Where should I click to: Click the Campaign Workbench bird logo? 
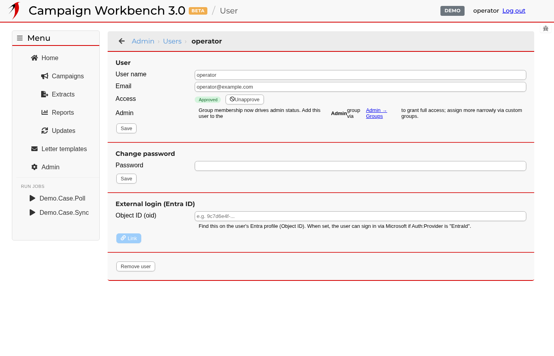tap(14, 11)
